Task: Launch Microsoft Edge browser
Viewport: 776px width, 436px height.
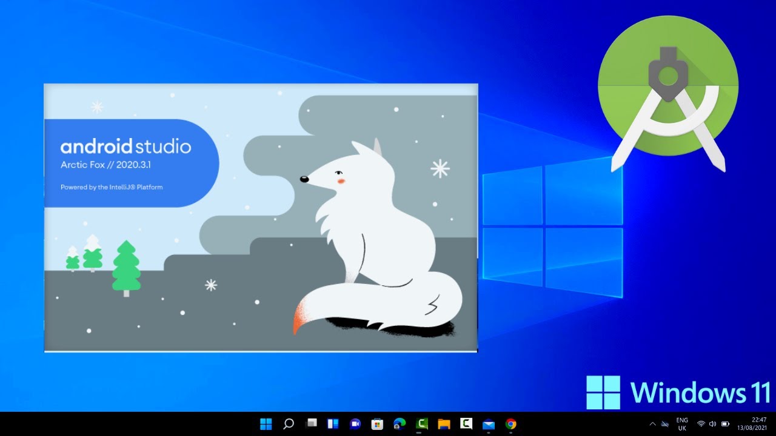Action: pyautogui.click(x=400, y=424)
